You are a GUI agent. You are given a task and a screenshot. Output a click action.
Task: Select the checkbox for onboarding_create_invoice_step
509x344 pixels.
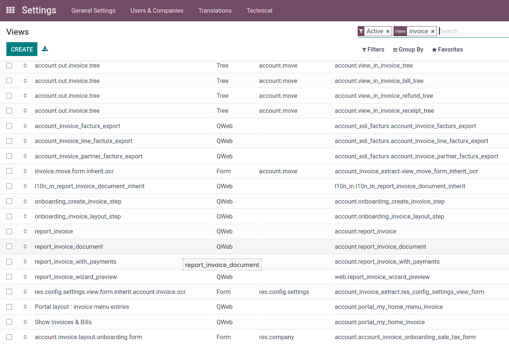[x=9, y=201]
